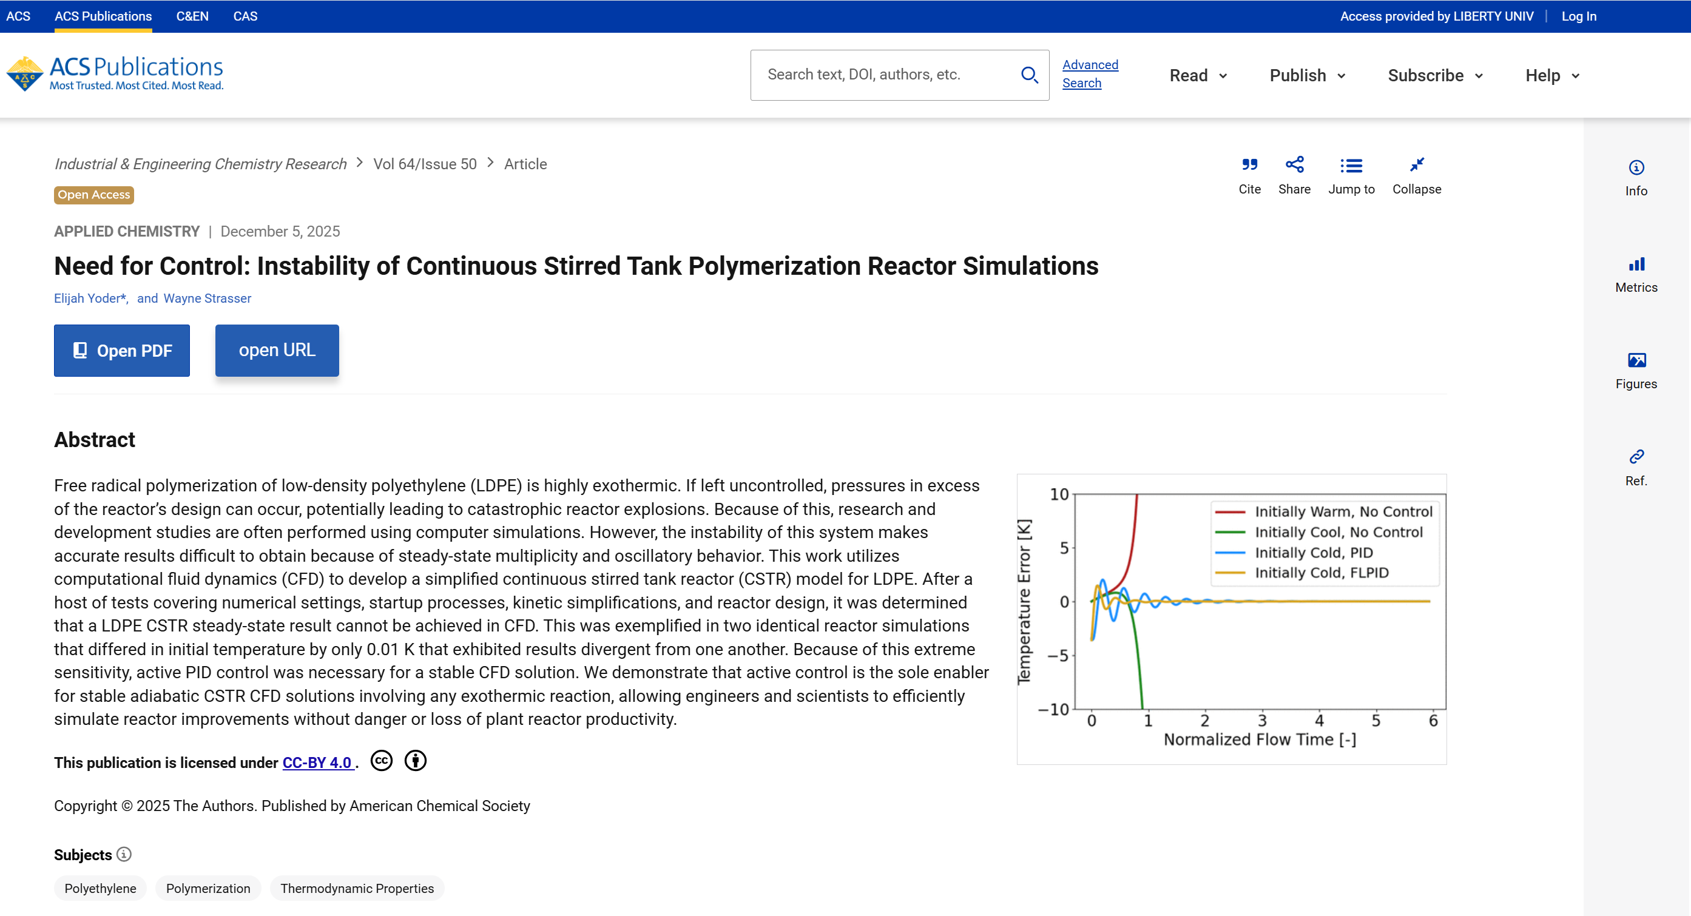Open the abstract graph thumbnail
The image size is (1691, 916).
click(1232, 619)
